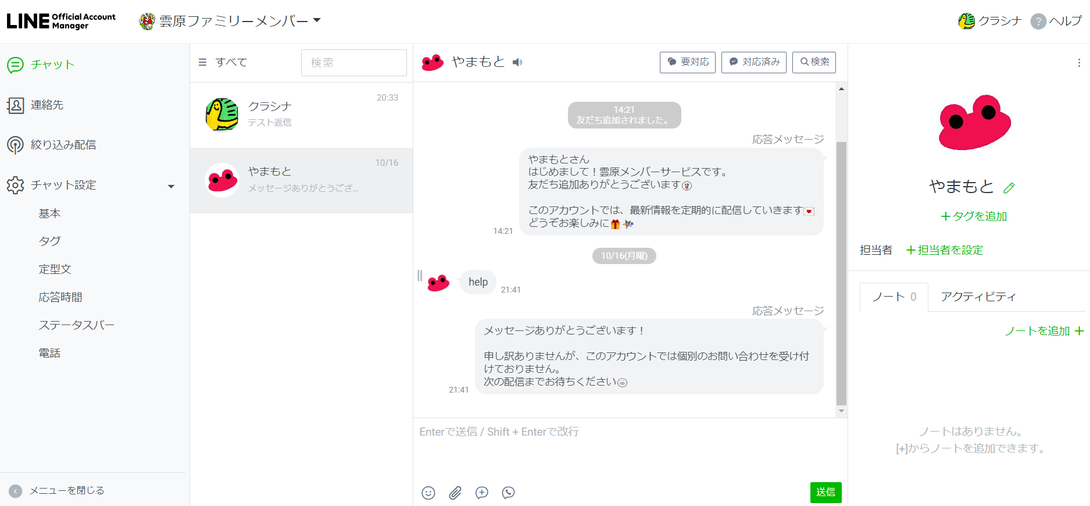
Task: Open the hamburger filter icon beside すべて
Action: pyautogui.click(x=202, y=62)
